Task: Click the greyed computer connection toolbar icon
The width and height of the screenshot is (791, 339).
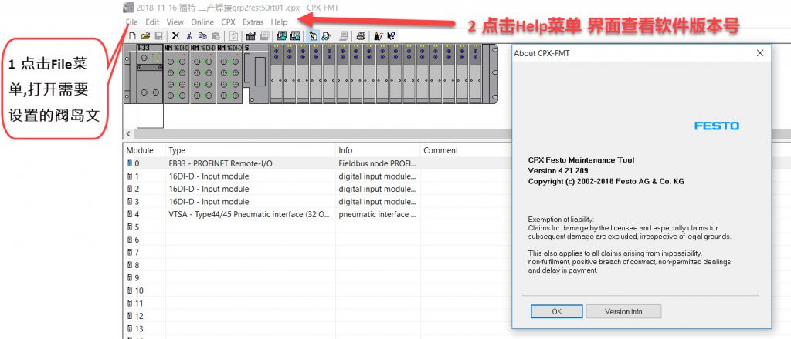Action: [x=344, y=35]
